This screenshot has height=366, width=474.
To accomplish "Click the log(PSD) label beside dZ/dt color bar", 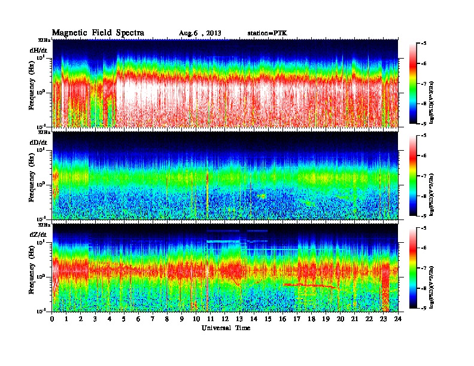I will [432, 287].
